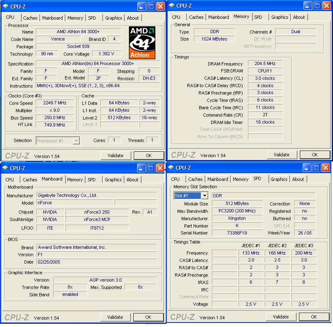The image size is (333, 327).
Task: Click the AMD Athlon 64 logo
Action: [142, 43]
